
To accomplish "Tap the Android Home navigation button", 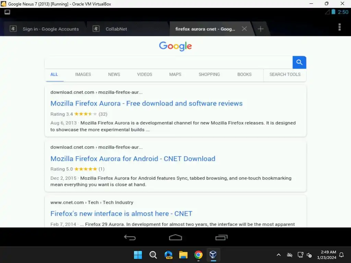I will [x=175, y=237].
